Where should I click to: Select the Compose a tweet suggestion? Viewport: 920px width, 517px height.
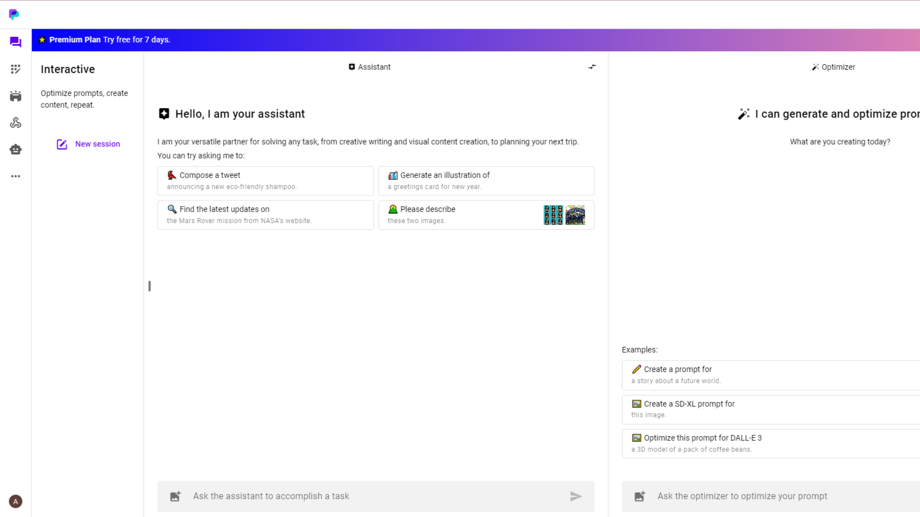(x=265, y=180)
